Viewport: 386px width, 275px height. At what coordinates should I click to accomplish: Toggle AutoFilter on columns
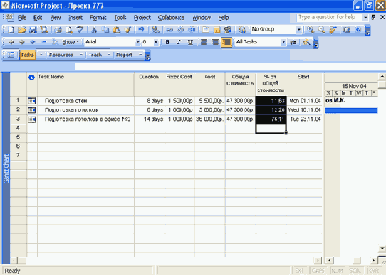pyautogui.click(x=293, y=42)
